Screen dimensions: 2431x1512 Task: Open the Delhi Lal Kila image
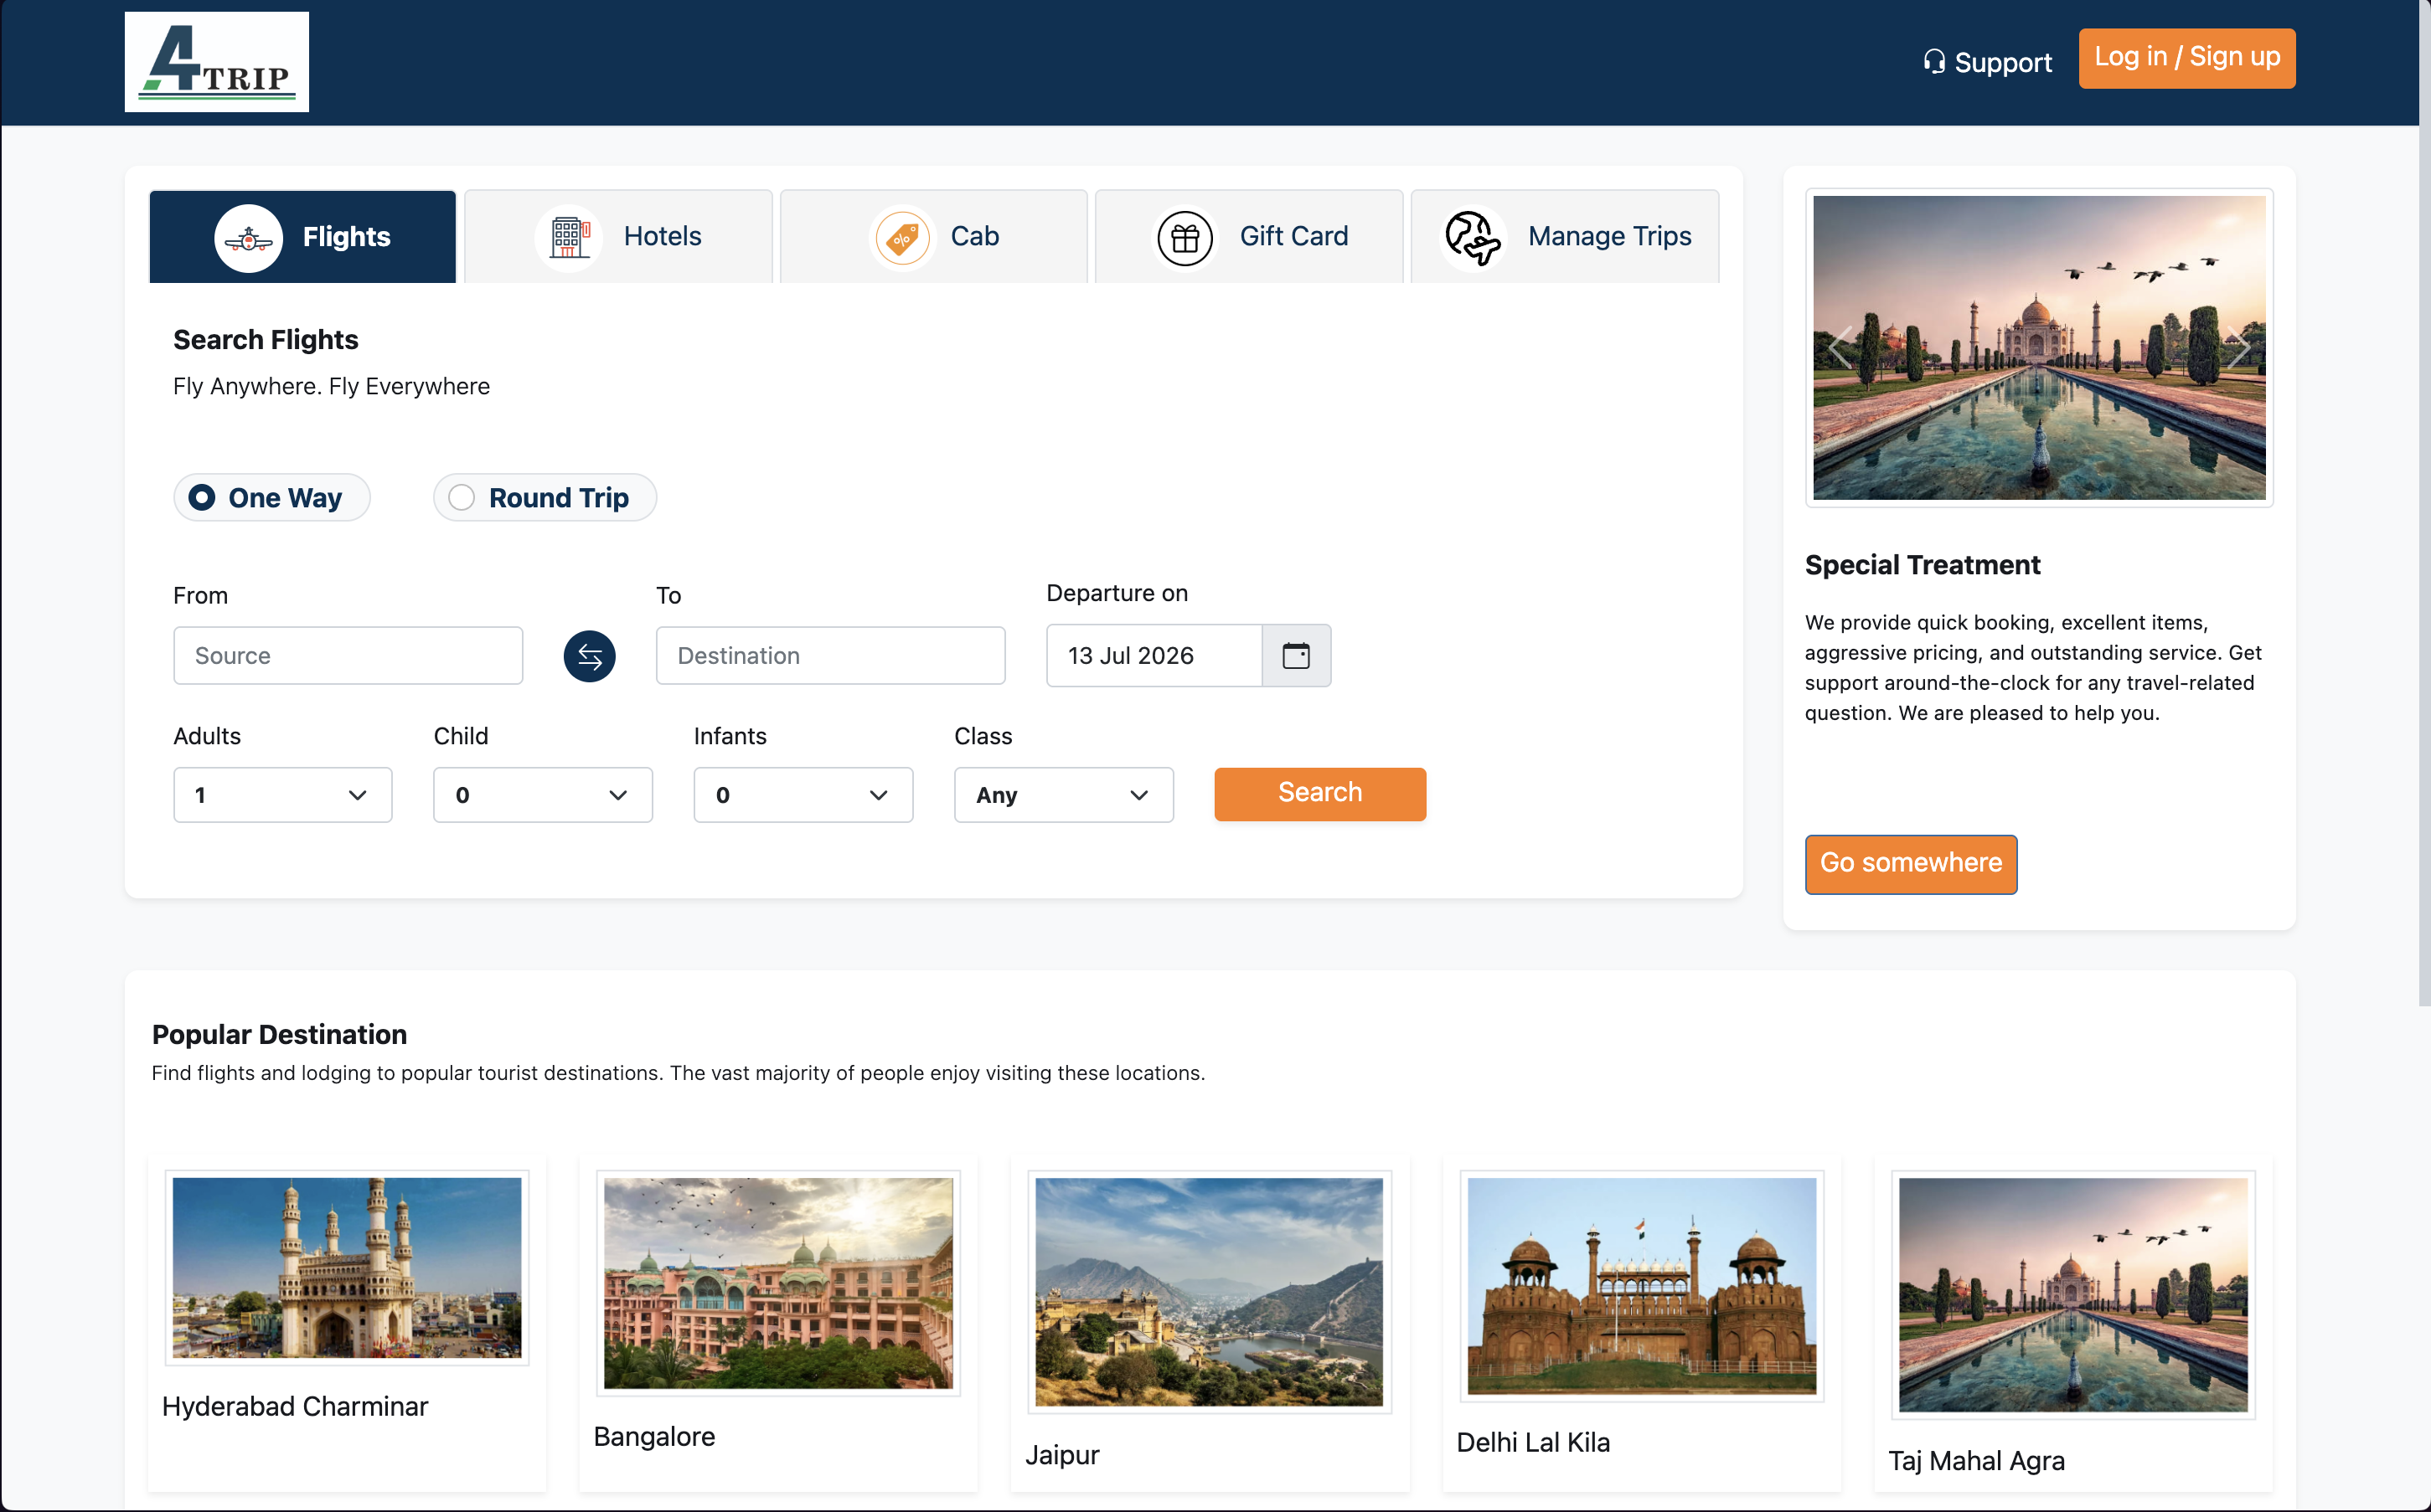pos(1641,1285)
